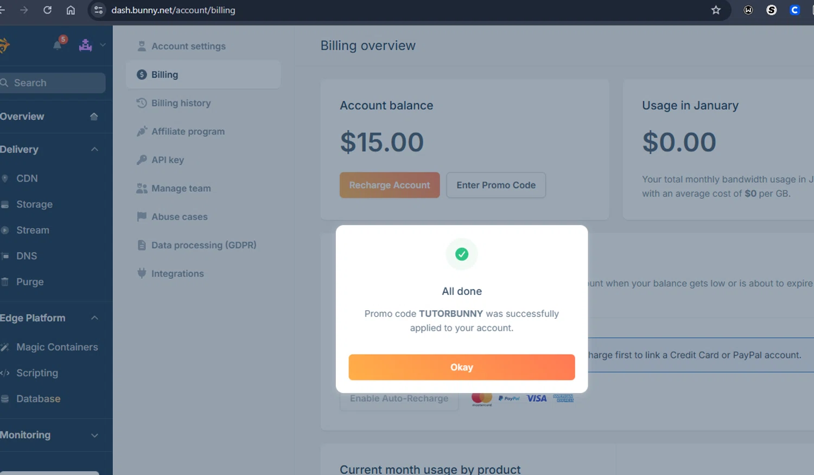Click the VISA logo
Screen dimensions: 814x475
(x=537, y=399)
